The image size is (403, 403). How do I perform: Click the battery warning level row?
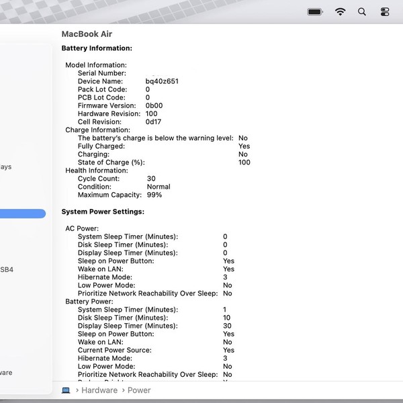pyautogui.click(x=163, y=138)
